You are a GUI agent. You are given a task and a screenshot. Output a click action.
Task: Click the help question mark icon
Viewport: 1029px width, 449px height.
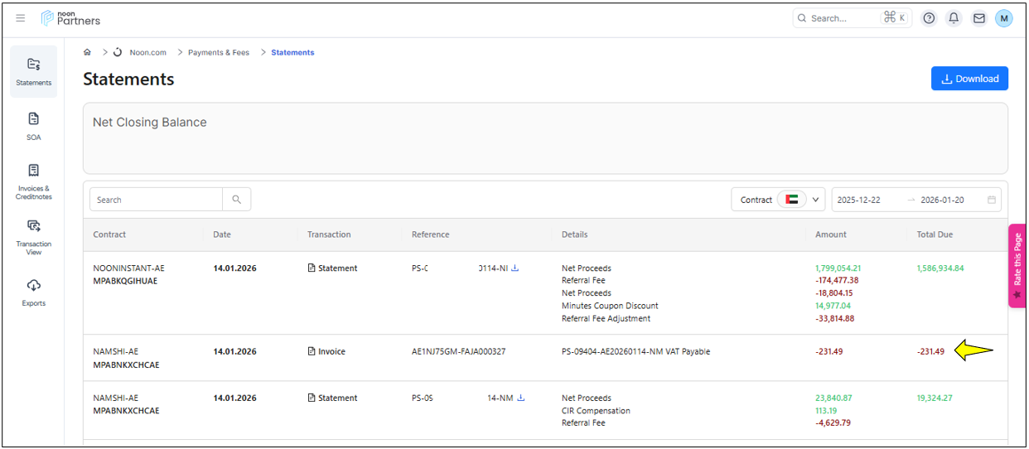point(929,18)
